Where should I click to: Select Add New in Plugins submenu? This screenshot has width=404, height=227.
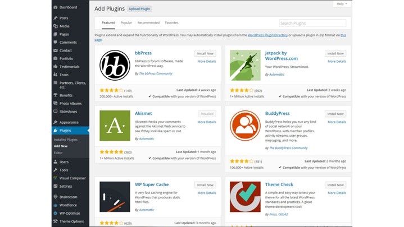coord(61,146)
